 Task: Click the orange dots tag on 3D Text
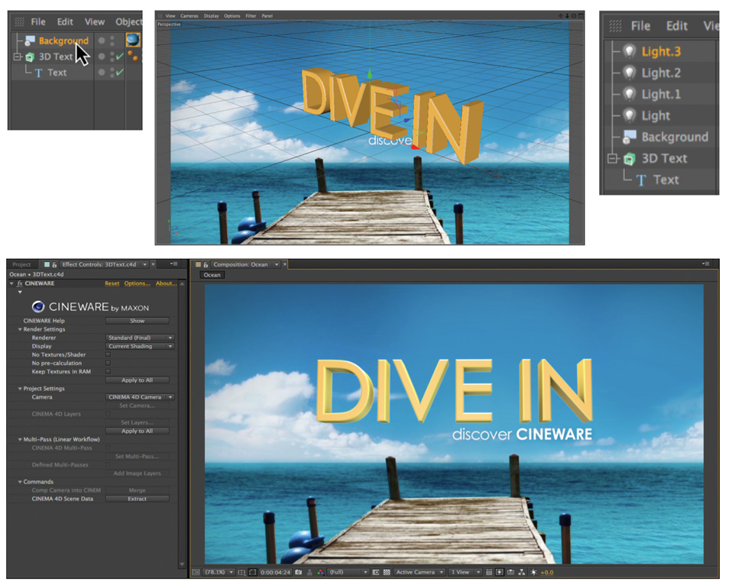133,57
